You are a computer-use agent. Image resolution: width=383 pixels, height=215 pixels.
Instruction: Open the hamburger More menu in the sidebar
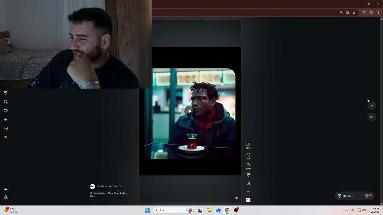click(x=6, y=188)
